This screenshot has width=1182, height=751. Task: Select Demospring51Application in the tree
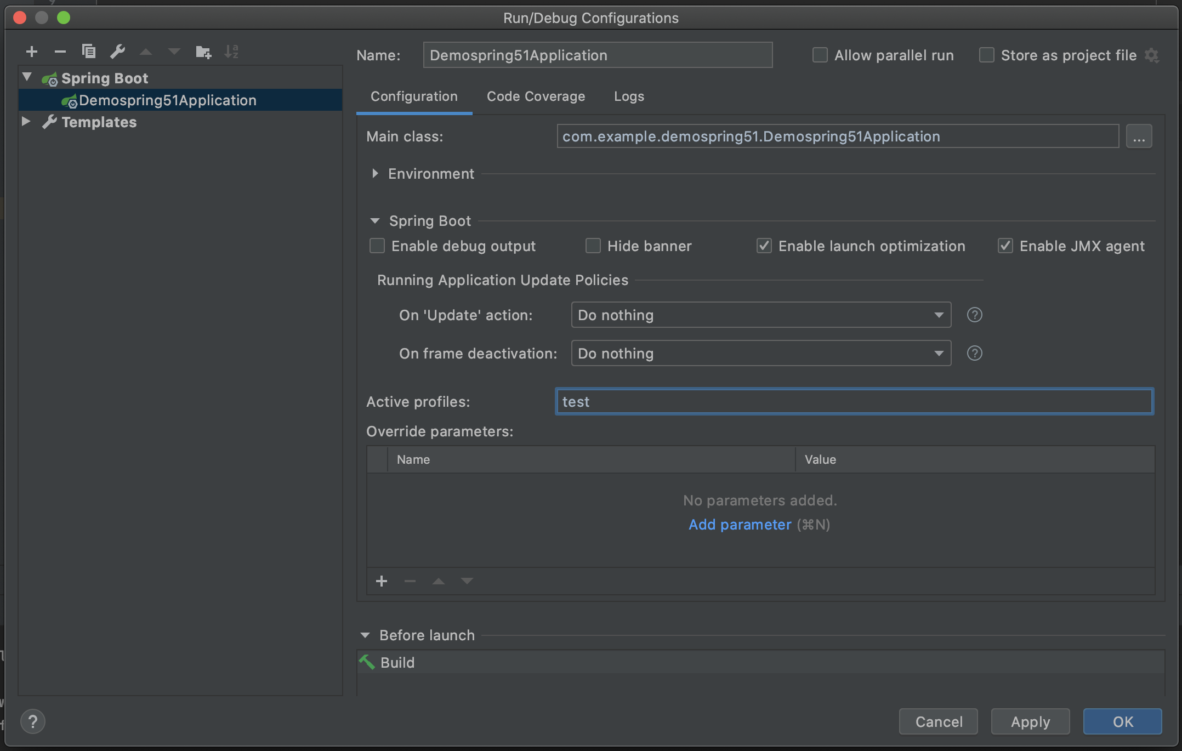[x=180, y=100]
